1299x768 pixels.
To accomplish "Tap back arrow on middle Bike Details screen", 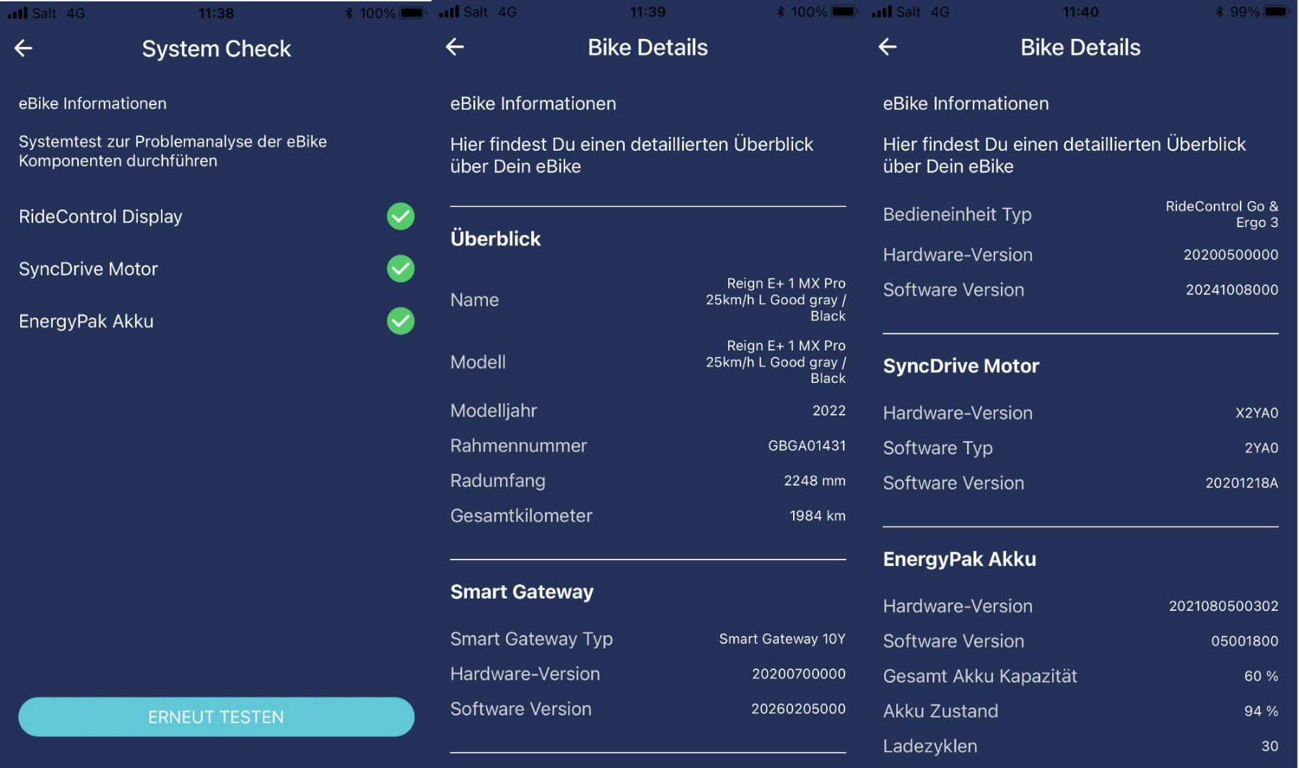I will [x=455, y=47].
